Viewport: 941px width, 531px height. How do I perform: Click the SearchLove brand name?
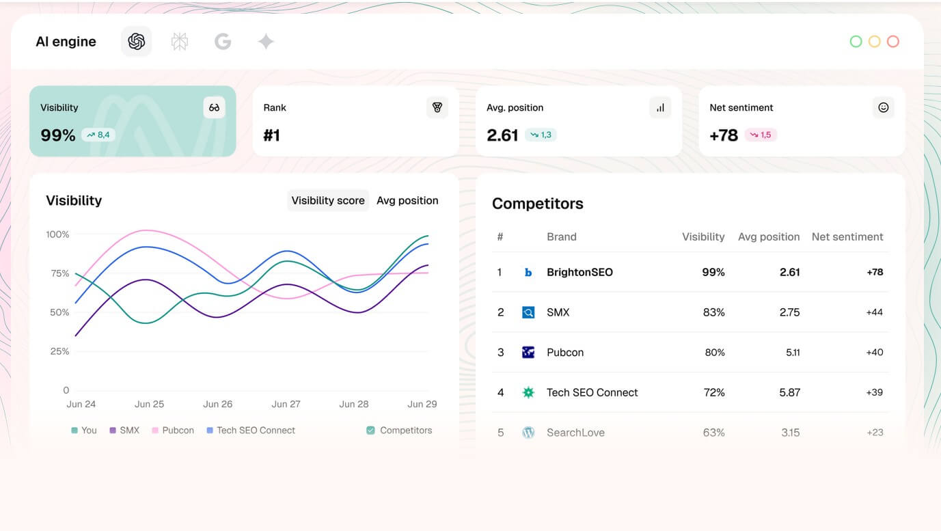click(x=575, y=433)
